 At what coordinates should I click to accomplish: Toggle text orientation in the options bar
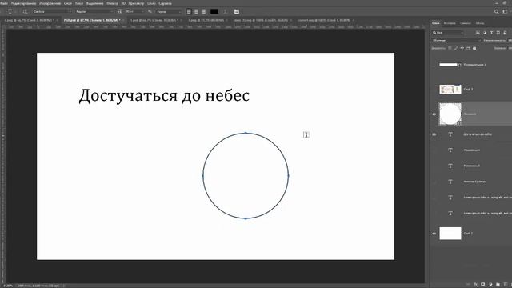point(25,11)
